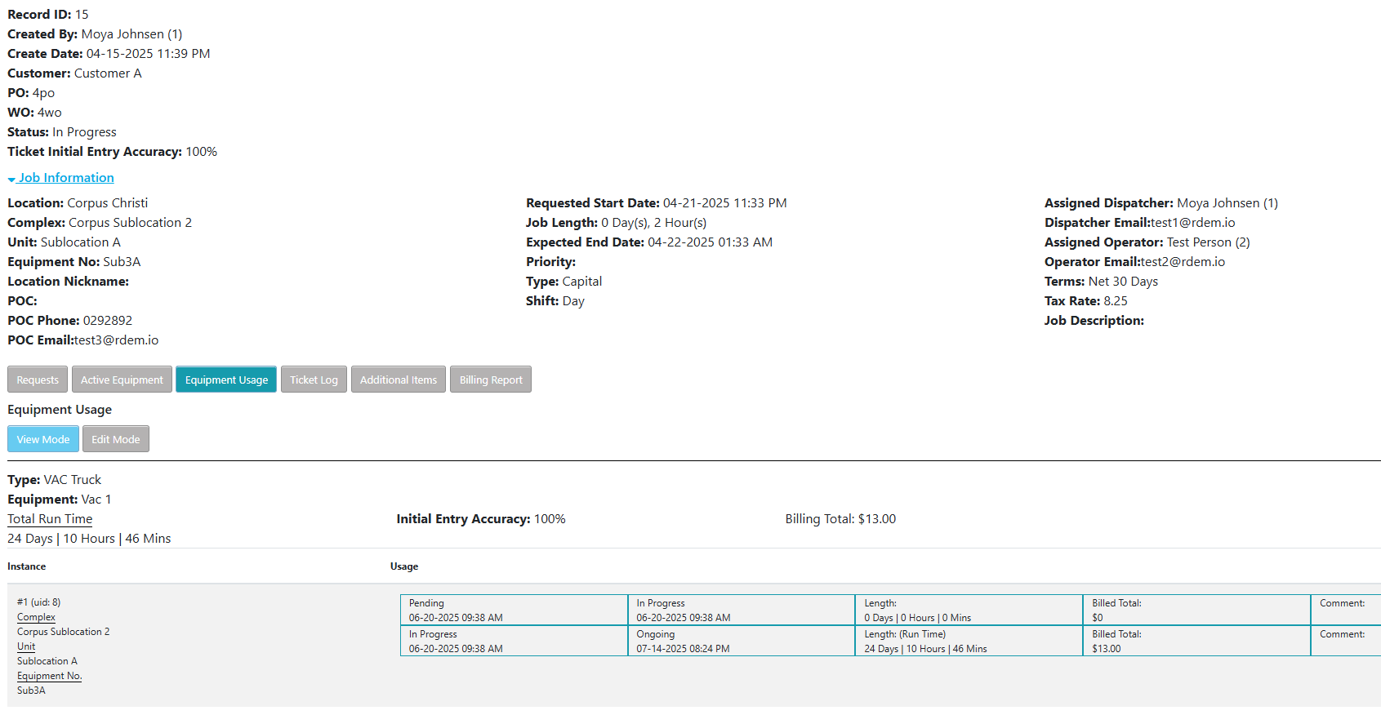Enable Edit Mode for equipment usage

116,439
